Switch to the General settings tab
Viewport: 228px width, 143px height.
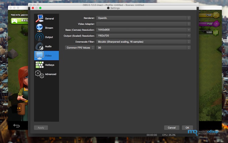click(x=47, y=19)
